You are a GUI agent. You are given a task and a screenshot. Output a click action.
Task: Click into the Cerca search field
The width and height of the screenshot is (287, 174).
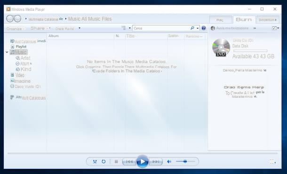pyautogui.click(x=161, y=28)
